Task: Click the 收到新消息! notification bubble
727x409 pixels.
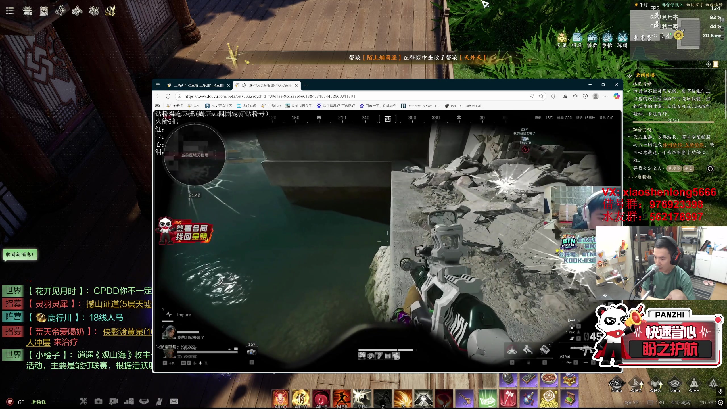Action: 20,254
